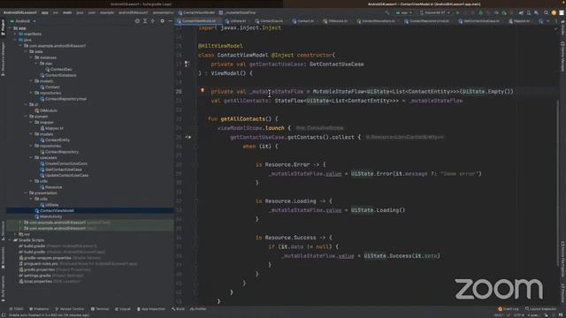Open the device selector dropdown
The image size is (566, 318).
(435, 12)
